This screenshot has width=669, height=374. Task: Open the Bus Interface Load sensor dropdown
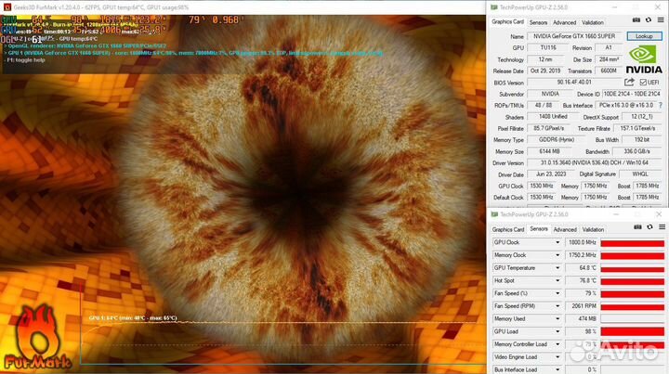pyautogui.click(x=557, y=369)
